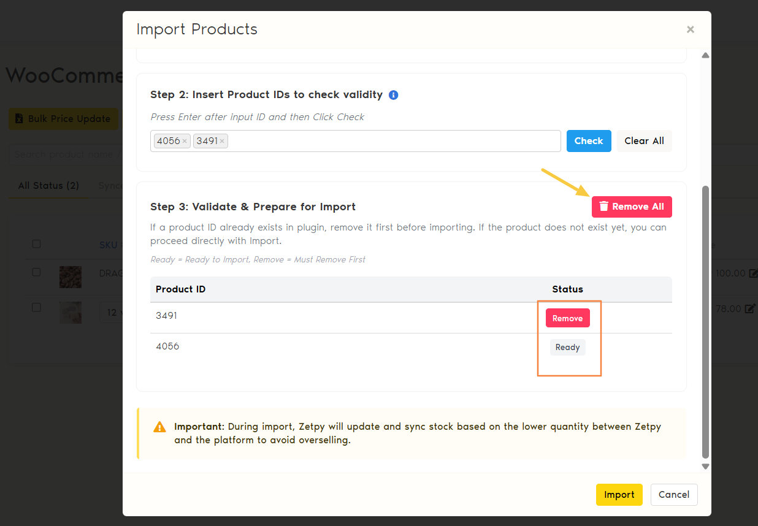This screenshot has width=758, height=526.
Task: Click the red Remove All button
Action: (x=632, y=207)
